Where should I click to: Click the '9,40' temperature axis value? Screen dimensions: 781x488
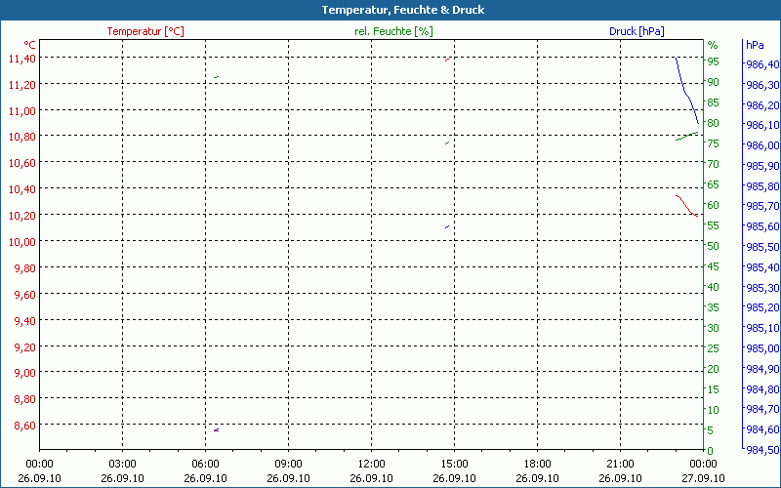pyautogui.click(x=25, y=321)
